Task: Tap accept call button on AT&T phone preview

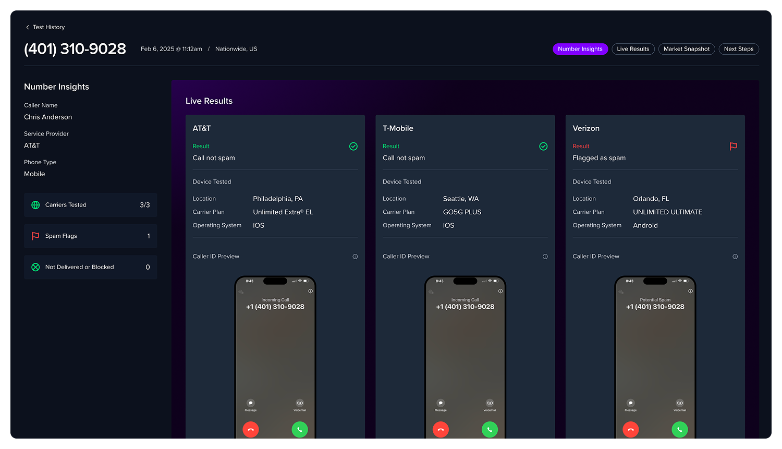Action: (300, 430)
